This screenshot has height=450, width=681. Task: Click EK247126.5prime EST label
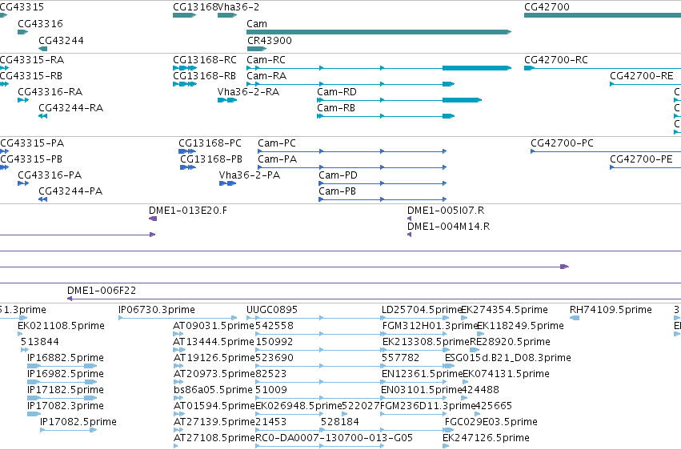pos(486,438)
